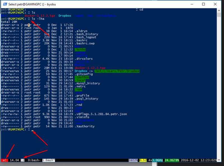Screen dimensions: 224x166
Task: Click the 'total 28M' line
Action: pyautogui.click(x=9, y=22)
